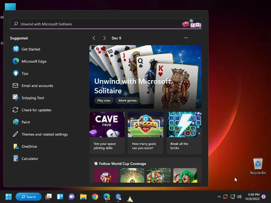
Task: Open Cave FRVR game card
Action: coord(107,133)
